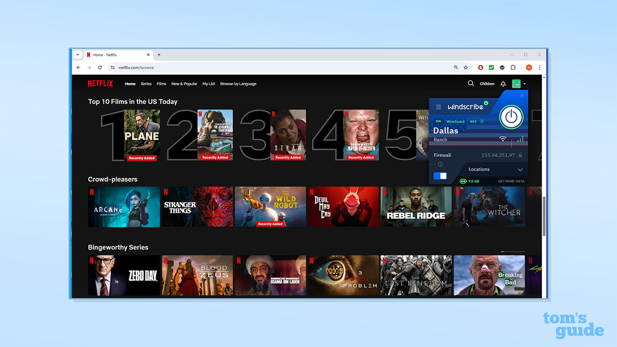Open a new browser tab

click(x=159, y=55)
